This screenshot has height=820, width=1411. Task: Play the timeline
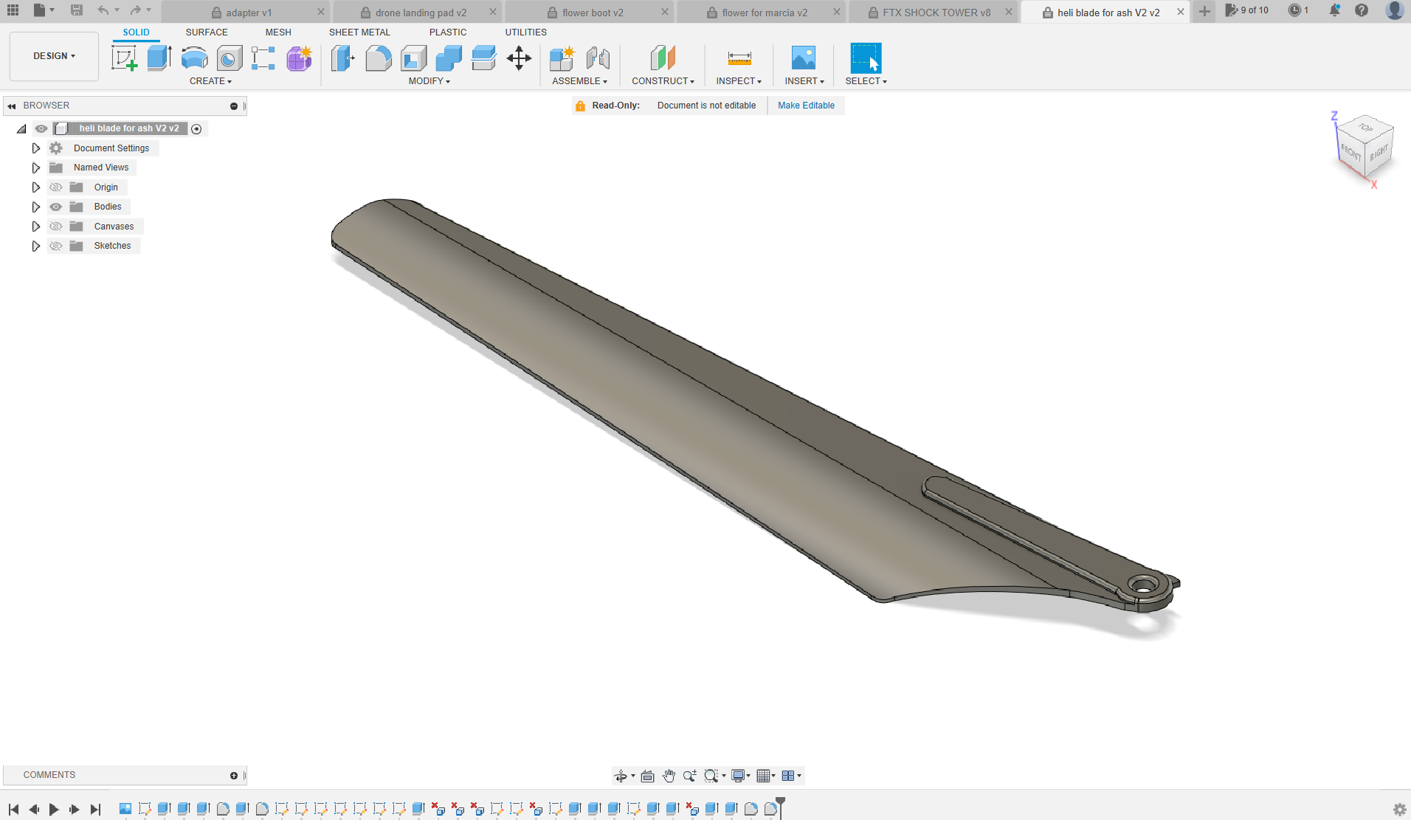point(54,810)
